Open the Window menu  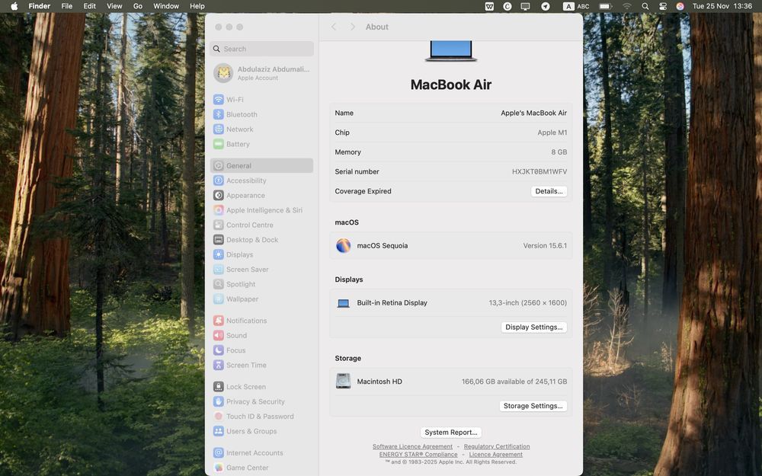(166, 6)
